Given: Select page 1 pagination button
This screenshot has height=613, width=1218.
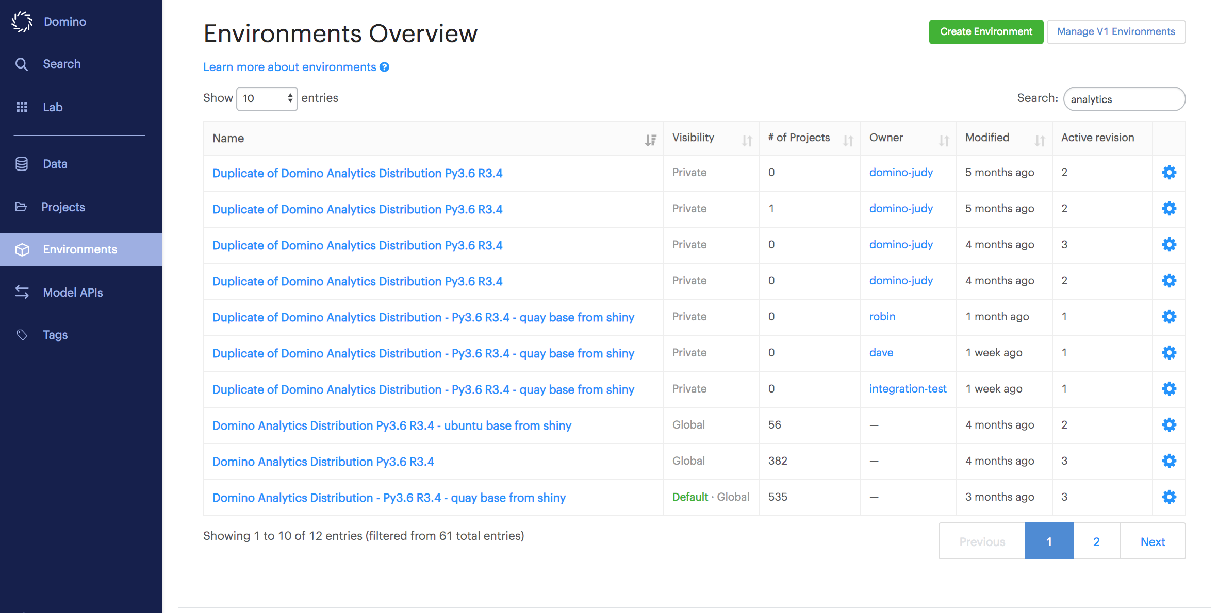Looking at the screenshot, I should 1049,541.
